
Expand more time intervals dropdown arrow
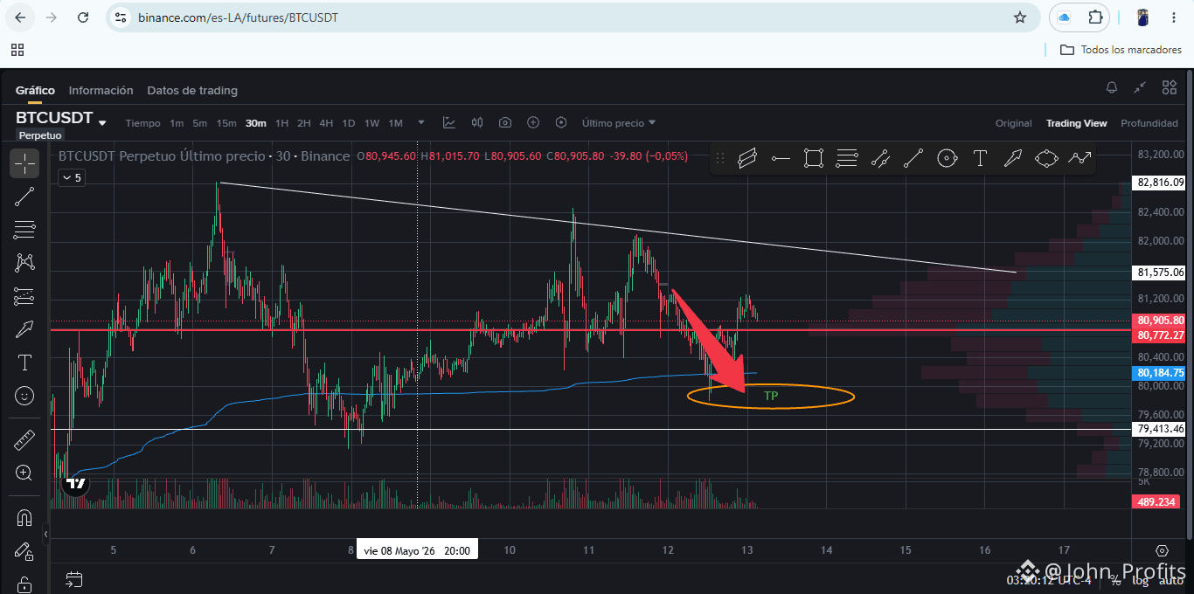421,122
